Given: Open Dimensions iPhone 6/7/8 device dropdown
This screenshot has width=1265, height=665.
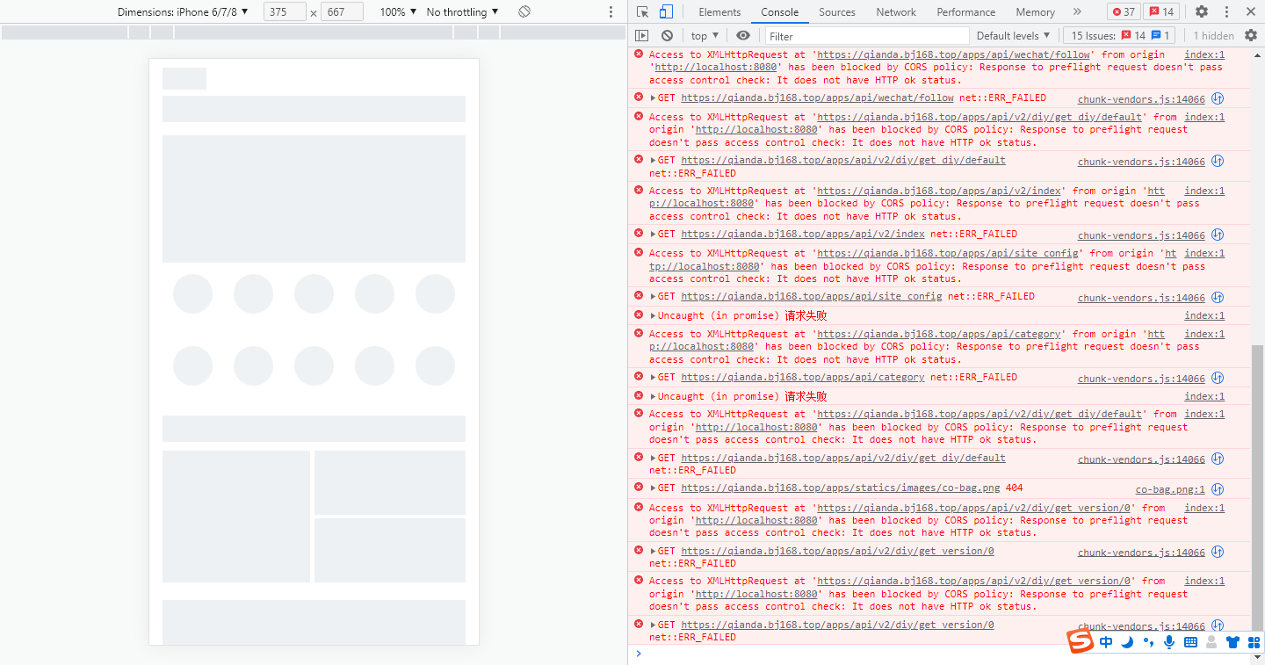Looking at the screenshot, I should (183, 11).
